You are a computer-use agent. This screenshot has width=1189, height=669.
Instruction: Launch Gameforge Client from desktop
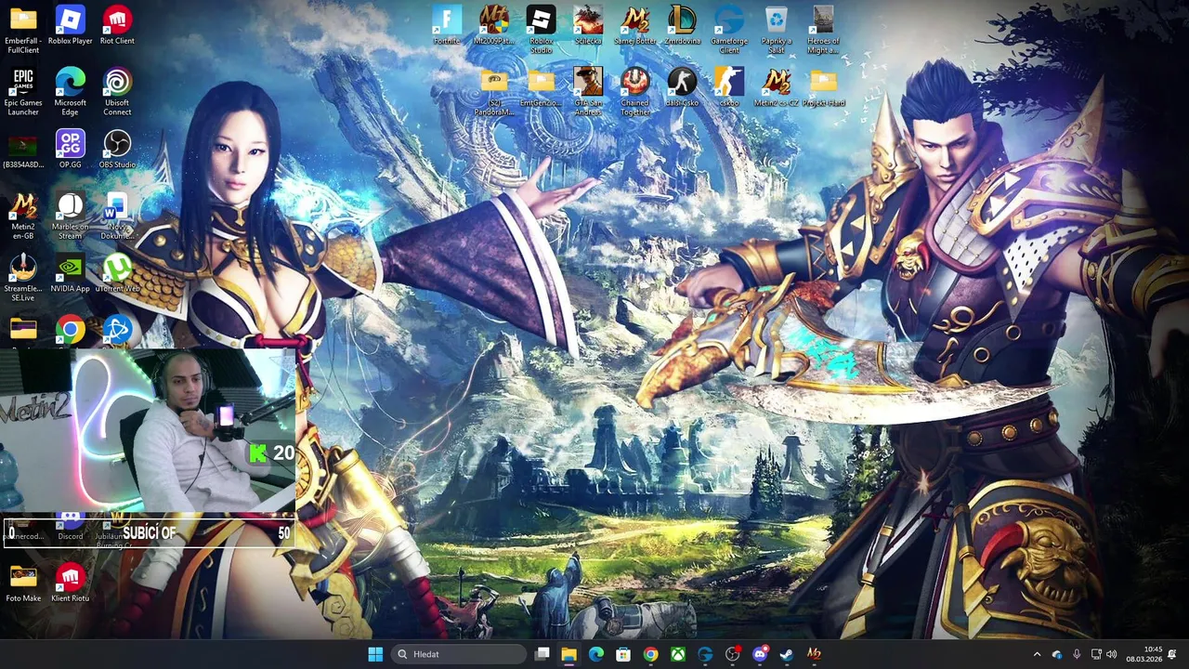coord(729,30)
